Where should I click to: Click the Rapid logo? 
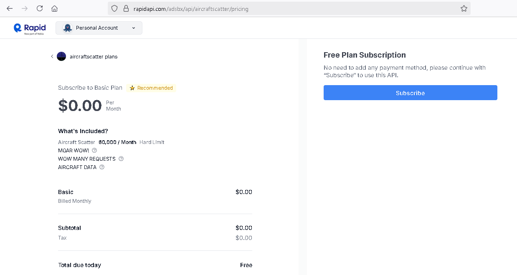[x=30, y=28]
